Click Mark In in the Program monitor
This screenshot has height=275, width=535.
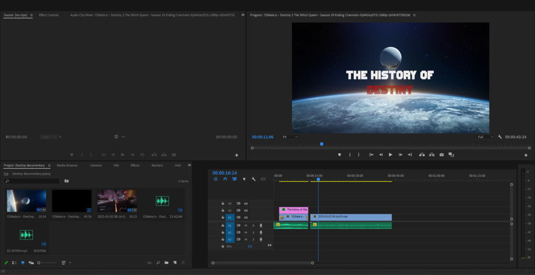click(x=350, y=154)
